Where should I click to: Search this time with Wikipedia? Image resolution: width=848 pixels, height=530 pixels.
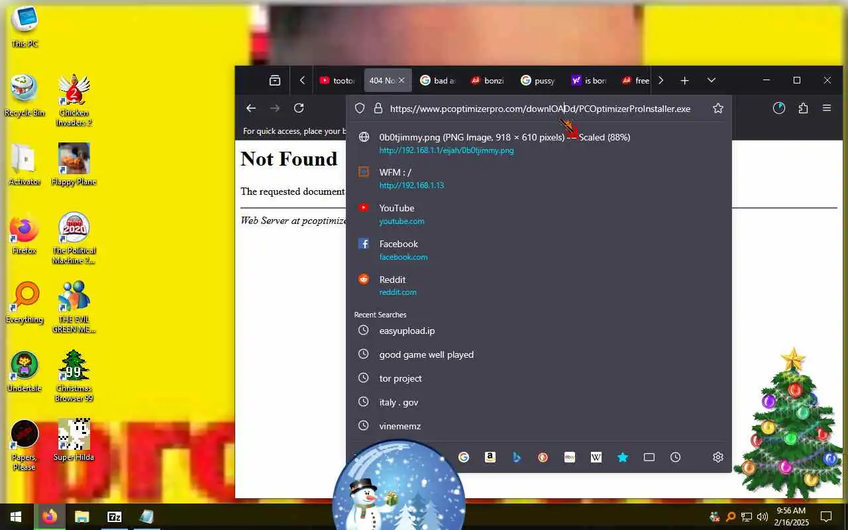596,457
